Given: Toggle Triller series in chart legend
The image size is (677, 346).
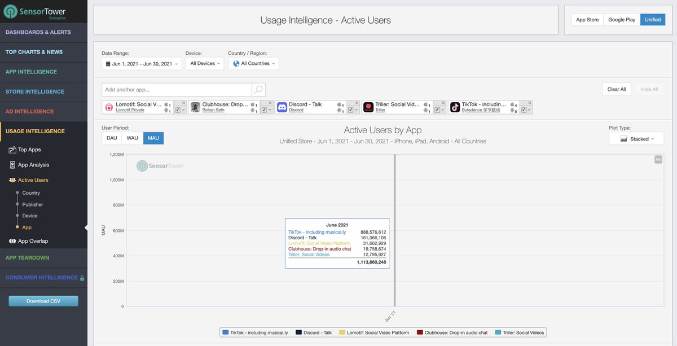Looking at the screenshot, I should click(519, 332).
